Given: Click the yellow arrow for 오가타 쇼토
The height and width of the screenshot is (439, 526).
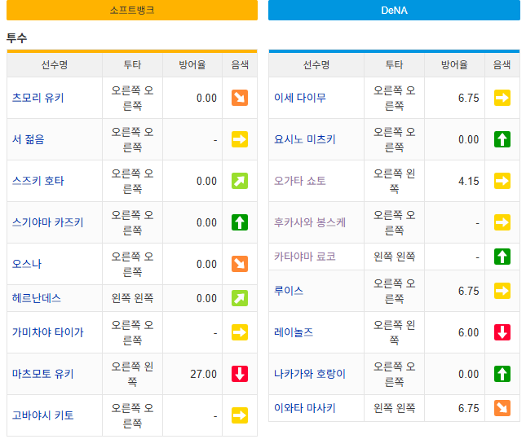Looking at the screenshot, I should tap(502, 181).
